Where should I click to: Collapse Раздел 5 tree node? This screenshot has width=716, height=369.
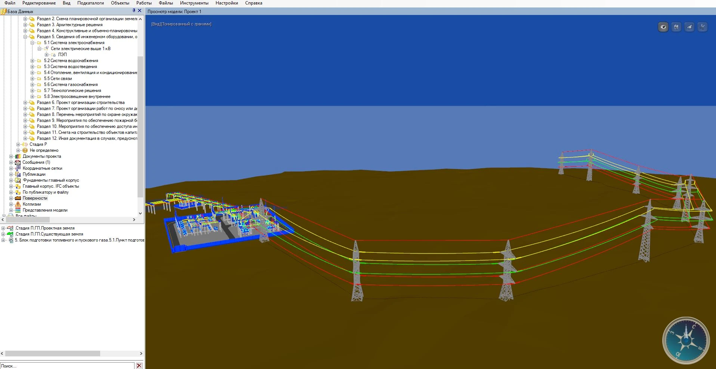point(25,37)
